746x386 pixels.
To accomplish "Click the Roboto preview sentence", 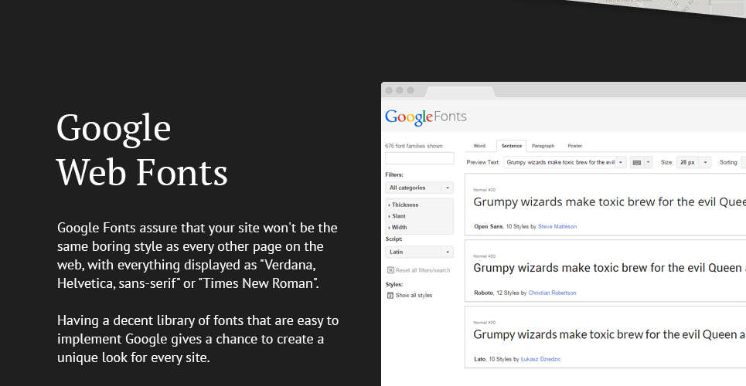I will (609, 268).
